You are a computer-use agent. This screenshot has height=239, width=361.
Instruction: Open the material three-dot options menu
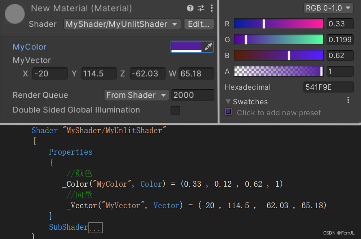point(212,8)
